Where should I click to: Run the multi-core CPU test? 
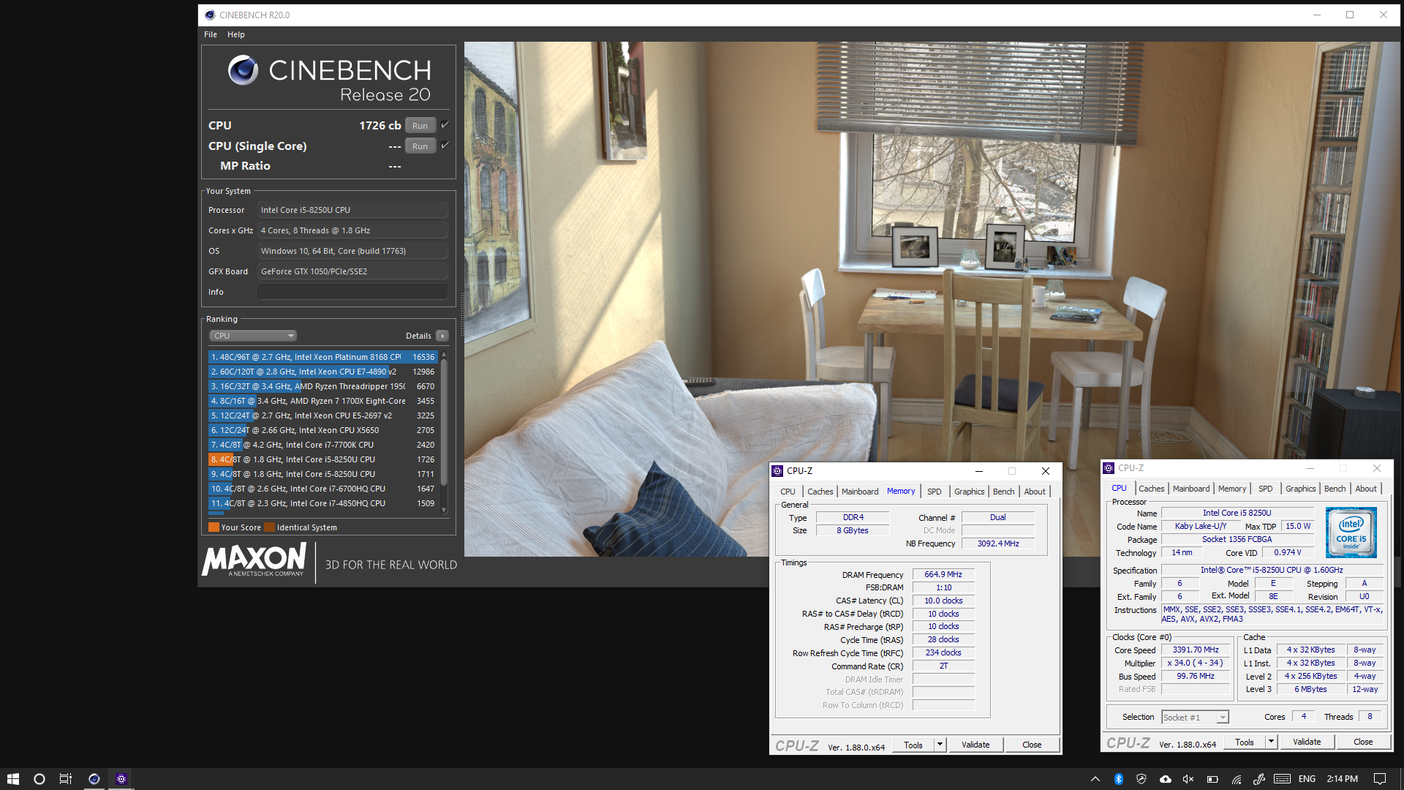[x=420, y=126]
